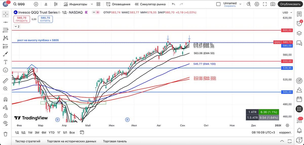Open the news feed with badge 11
Viewport: 304px width, 145px height.
pyautogui.click(x=299, y=121)
